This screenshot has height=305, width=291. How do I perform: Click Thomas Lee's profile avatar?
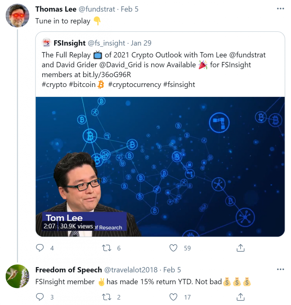point(17,15)
